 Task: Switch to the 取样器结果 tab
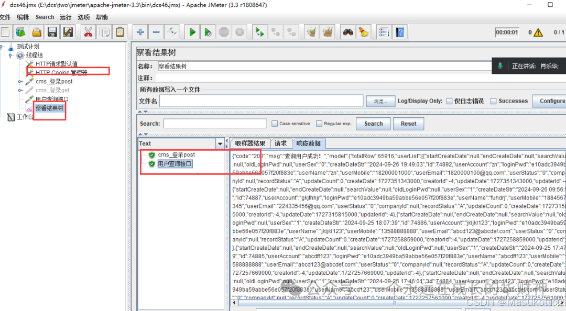[250, 143]
